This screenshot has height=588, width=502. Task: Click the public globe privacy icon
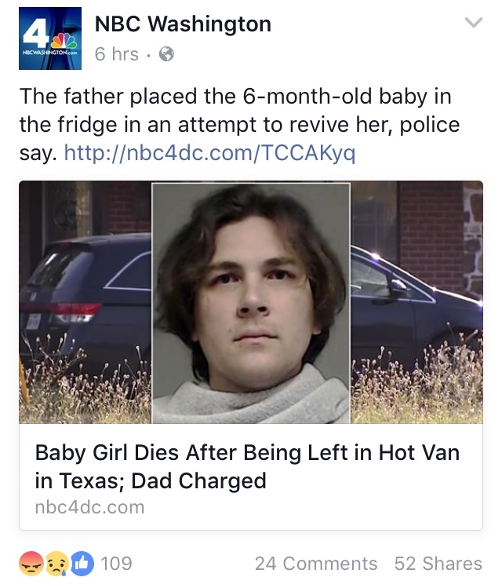[167, 54]
